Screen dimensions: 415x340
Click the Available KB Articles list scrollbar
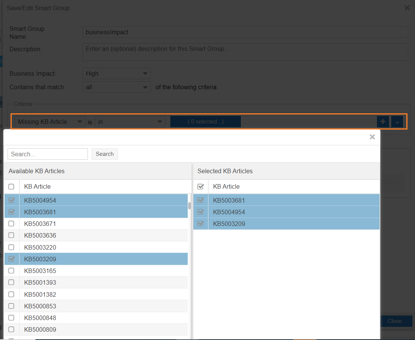pos(190,206)
